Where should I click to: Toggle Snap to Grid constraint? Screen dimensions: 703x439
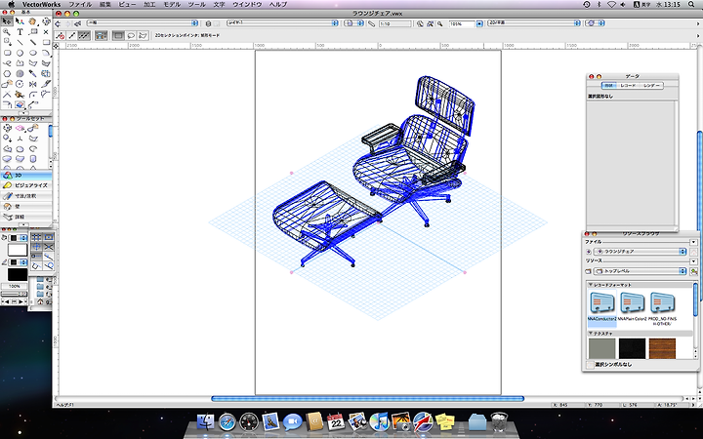(37, 237)
